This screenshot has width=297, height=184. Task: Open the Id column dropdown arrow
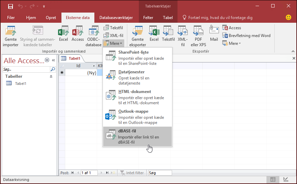[x=94, y=66]
